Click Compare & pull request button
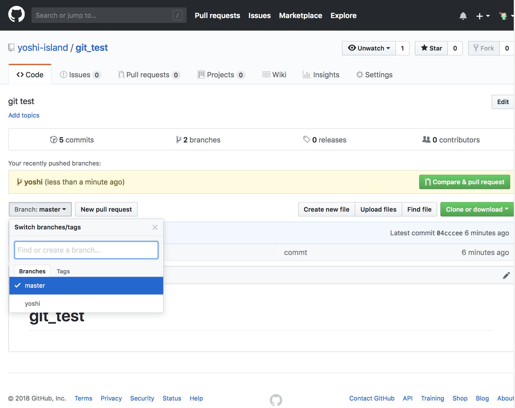 [x=464, y=182]
